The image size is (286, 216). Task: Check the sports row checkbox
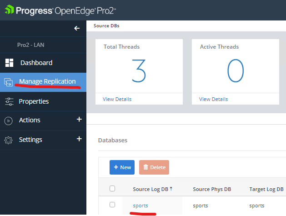(x=112, y=205)
